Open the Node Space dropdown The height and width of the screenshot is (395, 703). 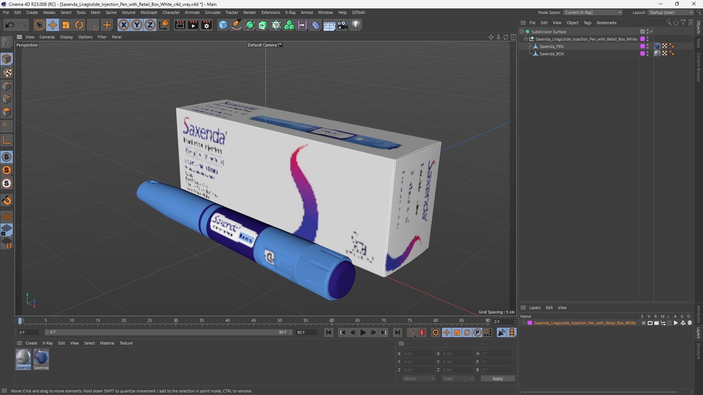tap(593, 12)
